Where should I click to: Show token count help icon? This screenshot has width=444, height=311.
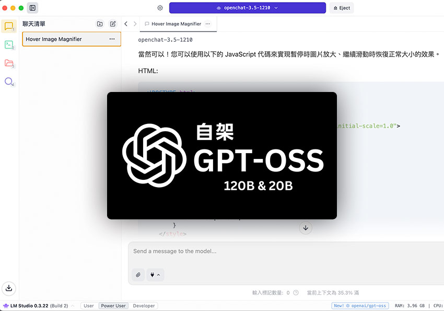point(296,293)
